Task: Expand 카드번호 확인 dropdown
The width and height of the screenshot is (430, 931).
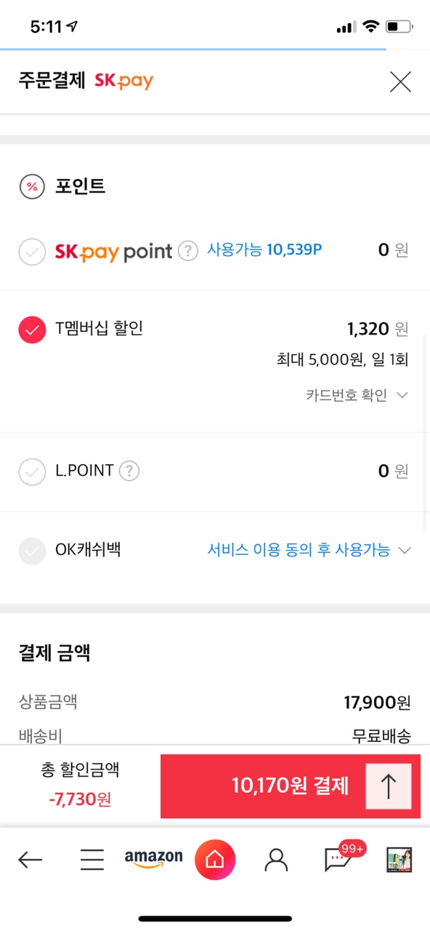Action: [x=357, y=396]
